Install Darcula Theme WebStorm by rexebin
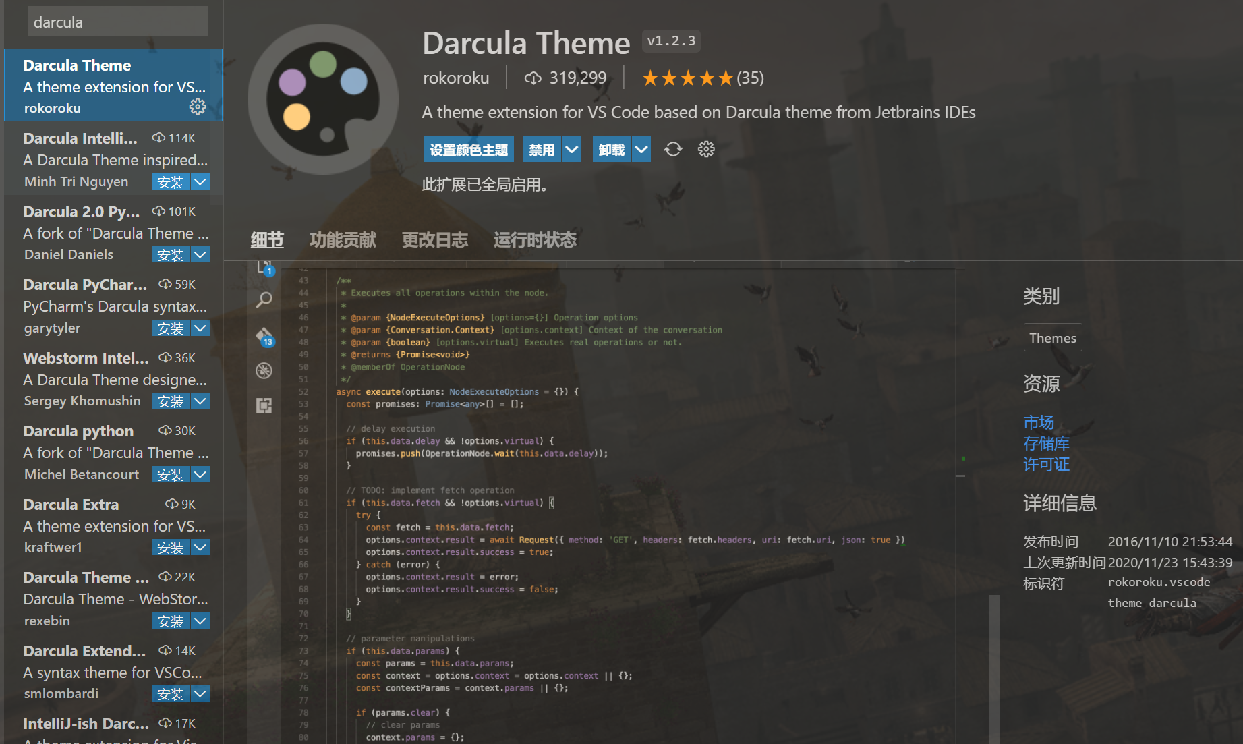Image resolution: width=1243 pixels, height=744 pixels. 170,621
